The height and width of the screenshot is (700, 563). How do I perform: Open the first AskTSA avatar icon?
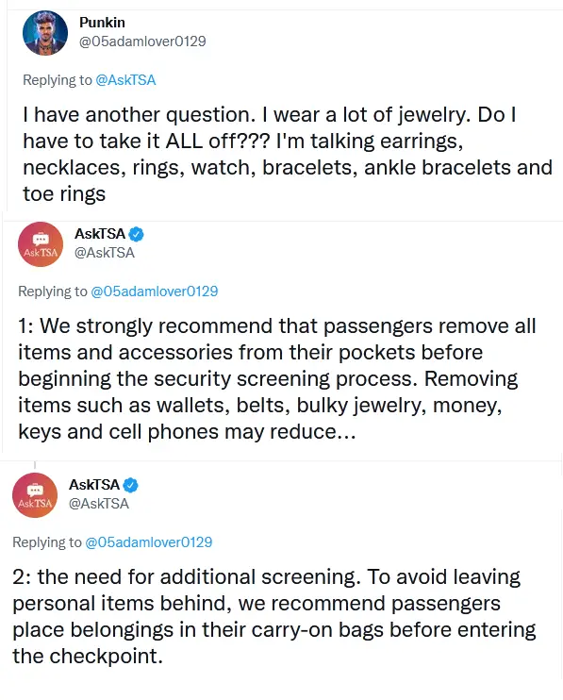click(x=41, y=244)
